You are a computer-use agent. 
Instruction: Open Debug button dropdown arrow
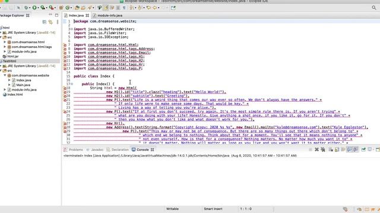tap(30, 8)
